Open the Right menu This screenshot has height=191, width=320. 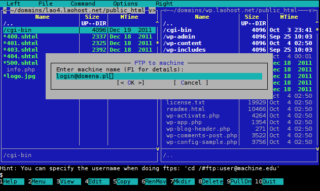tap(164, 4)
